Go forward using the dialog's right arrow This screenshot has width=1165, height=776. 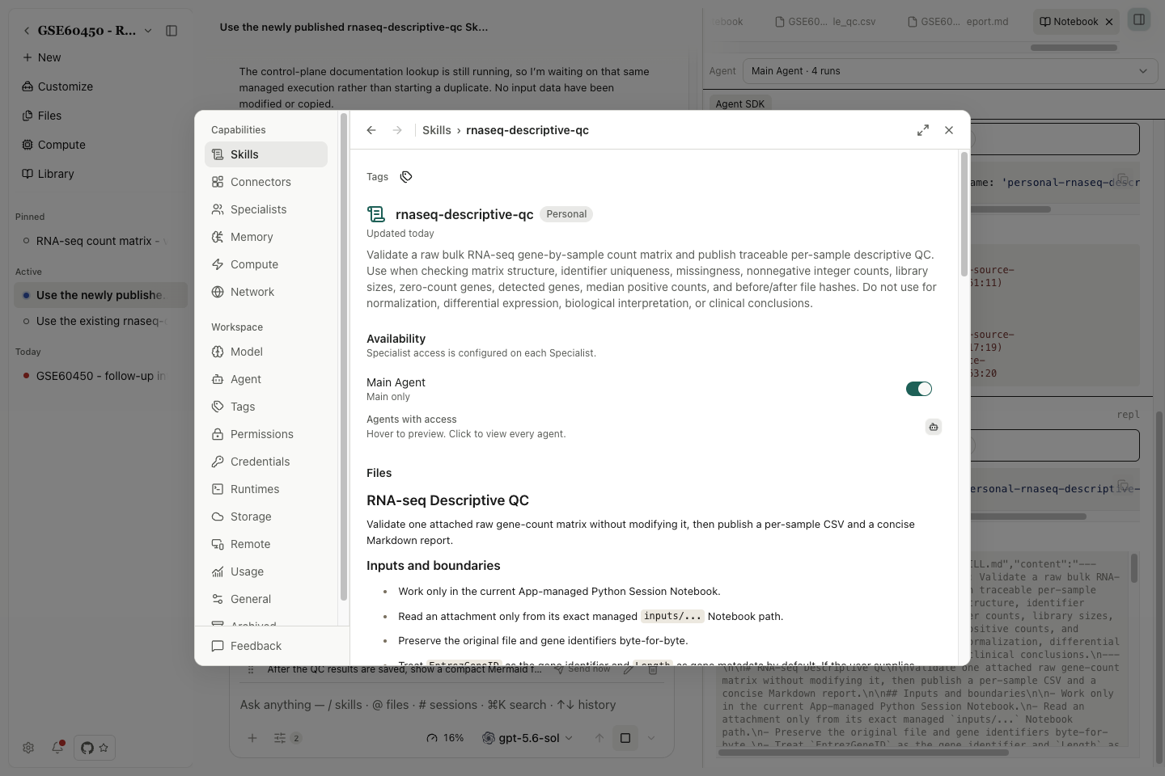pos(397,130)
